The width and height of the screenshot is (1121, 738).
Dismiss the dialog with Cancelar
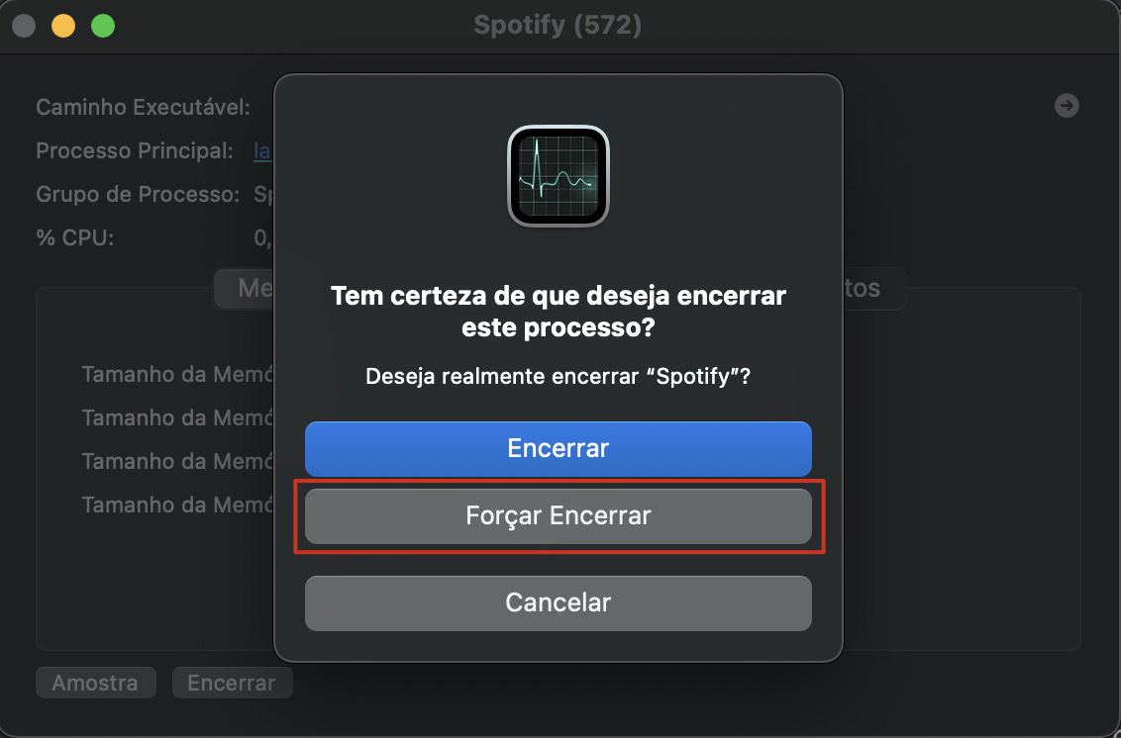(558, 602)
